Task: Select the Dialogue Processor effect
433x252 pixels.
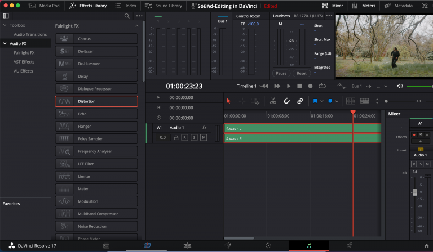Action: click(96, 89)
